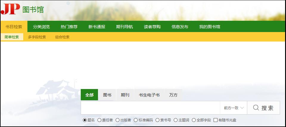Click the 搜索 search button
The image size is (286, 127).
[263, 108]
